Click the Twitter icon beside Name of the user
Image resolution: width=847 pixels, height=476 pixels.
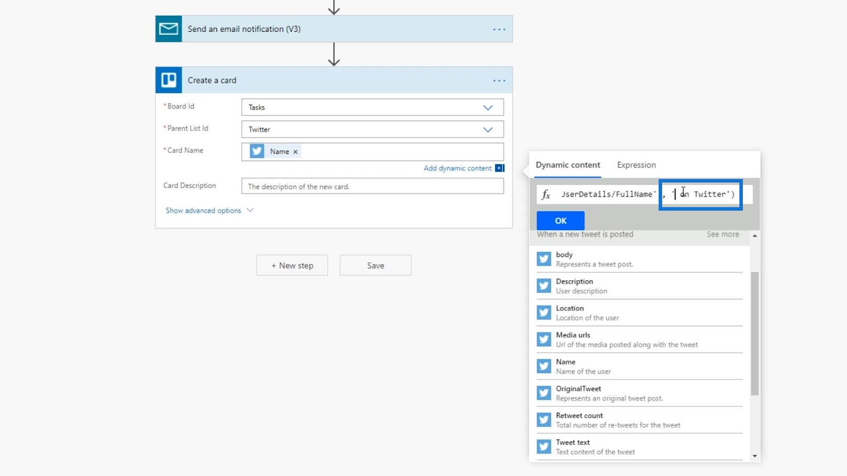(x=544, y=366)
